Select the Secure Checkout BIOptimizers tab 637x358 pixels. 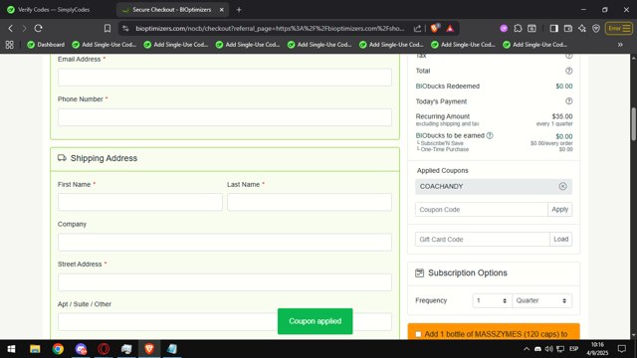tap(172, 9)
